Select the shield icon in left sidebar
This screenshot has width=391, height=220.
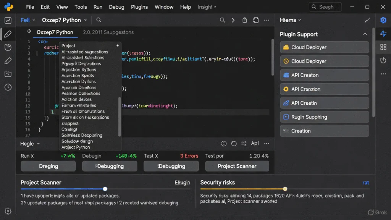point(8,47)
